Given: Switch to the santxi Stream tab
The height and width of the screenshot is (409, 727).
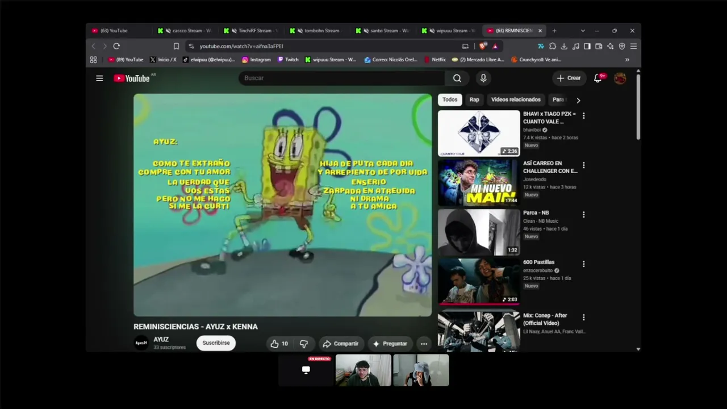Looking at the screenshot, I should click(382, 31).
